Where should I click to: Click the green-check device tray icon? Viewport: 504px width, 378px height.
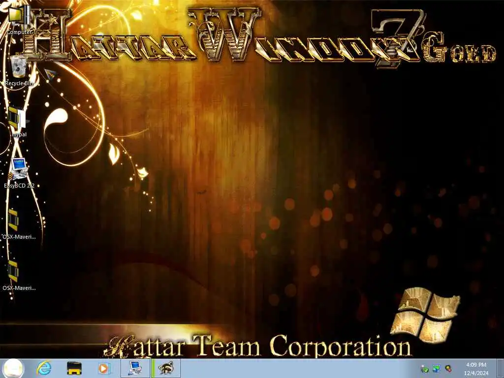coord(425,369)
